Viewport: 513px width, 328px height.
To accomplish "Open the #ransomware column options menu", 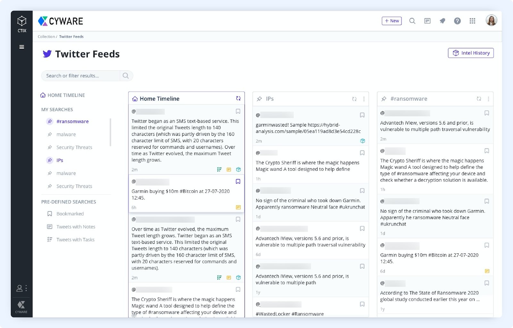I will pos(488,99).
